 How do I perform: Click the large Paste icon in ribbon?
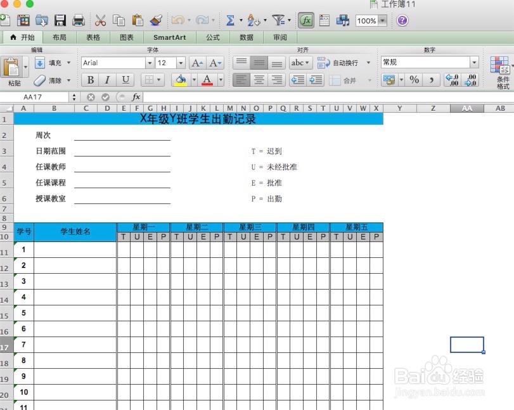[12, 68]
